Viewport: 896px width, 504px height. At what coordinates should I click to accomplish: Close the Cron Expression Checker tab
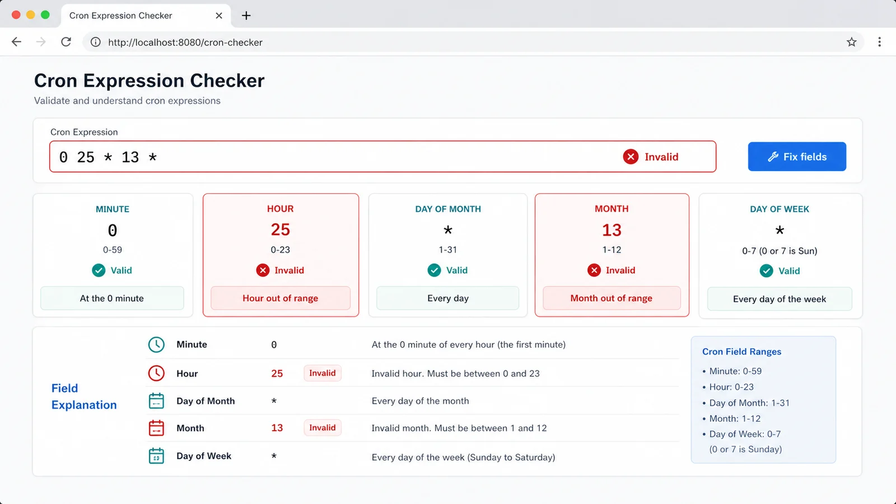point(219,16)
